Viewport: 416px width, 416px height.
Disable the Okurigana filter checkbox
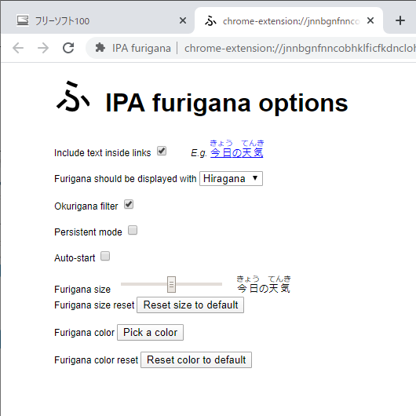click(x=129, y=205)
